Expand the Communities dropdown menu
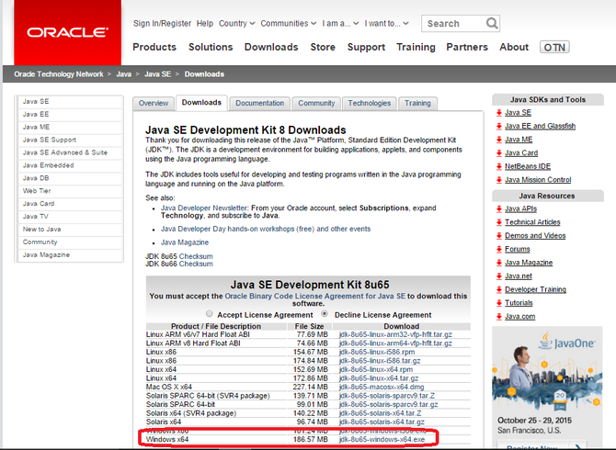Screen dimensions: 616x450 pyautogui.click(x=289, y=24)
